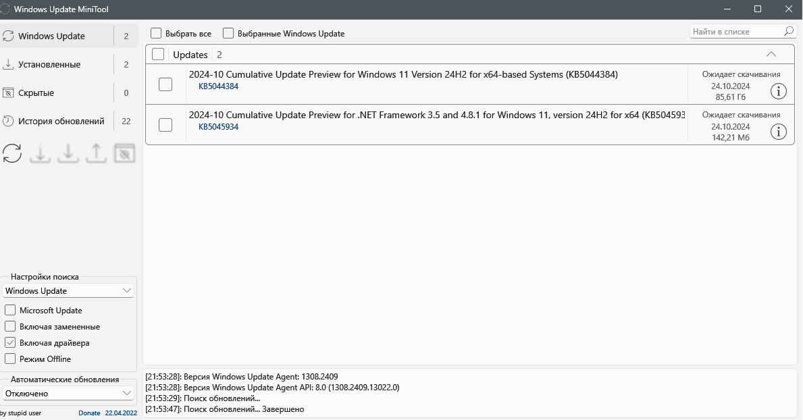
Task: Click the magnifier icon in the search box
Action: click(x=789, y=32)
